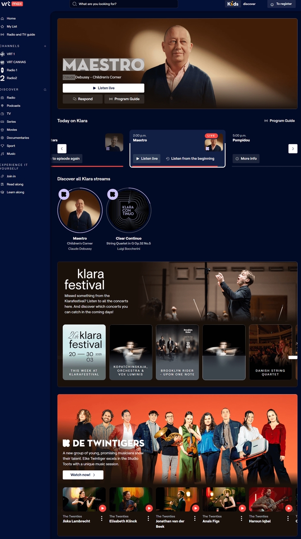Click Listen live on 2:00 p.m. Maestro card
Screen dimensions: 301x539
click(147, 158)
